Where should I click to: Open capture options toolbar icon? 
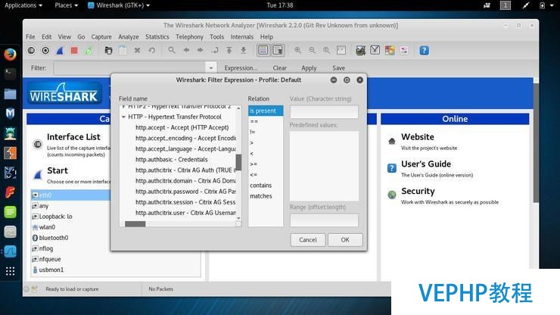(x=45, y=51)
